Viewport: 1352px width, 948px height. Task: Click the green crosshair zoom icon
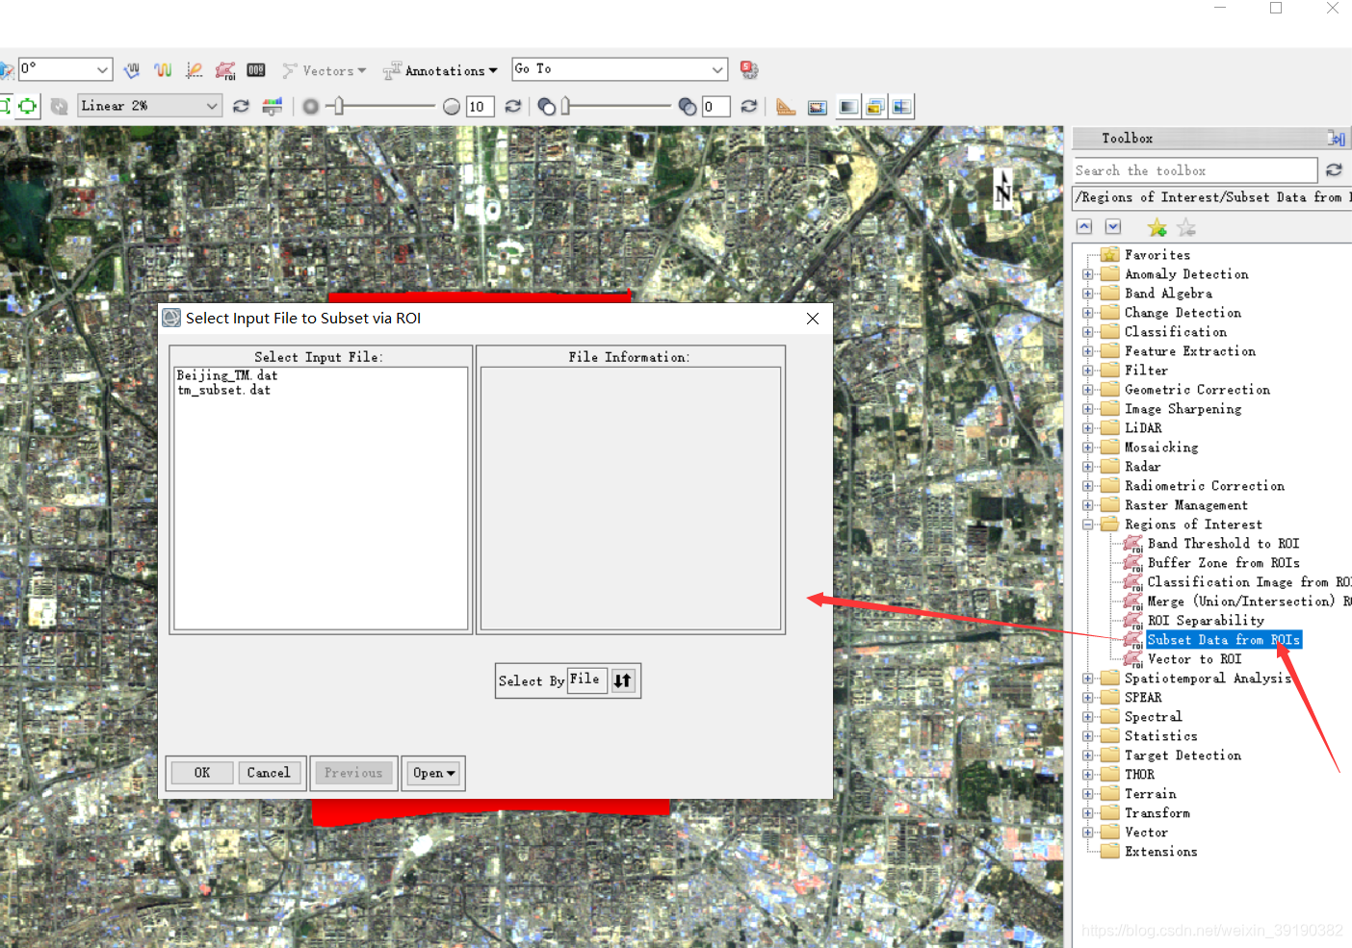27,106
